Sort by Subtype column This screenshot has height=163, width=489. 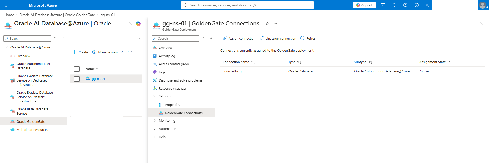(363, 62)
